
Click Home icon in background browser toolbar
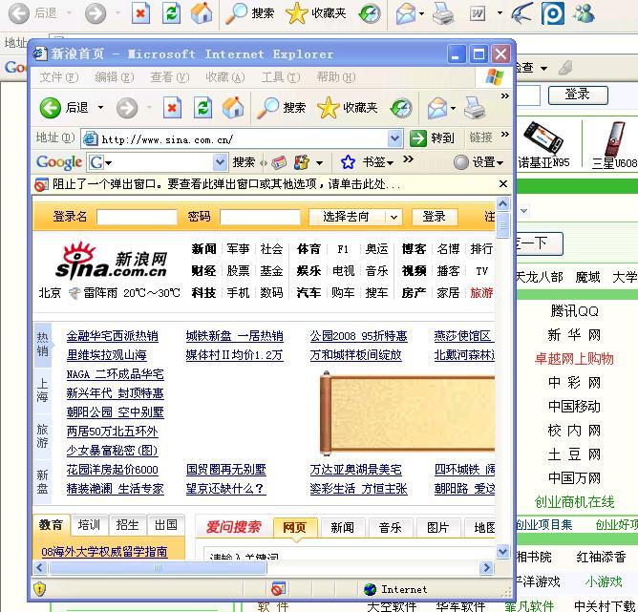202,13
